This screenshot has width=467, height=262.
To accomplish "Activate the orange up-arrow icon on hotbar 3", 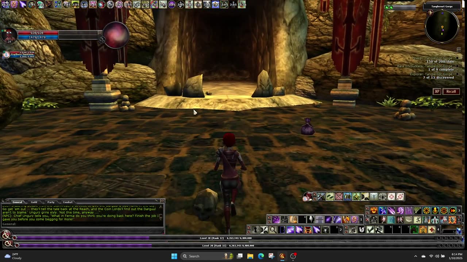I will (435, 210).
